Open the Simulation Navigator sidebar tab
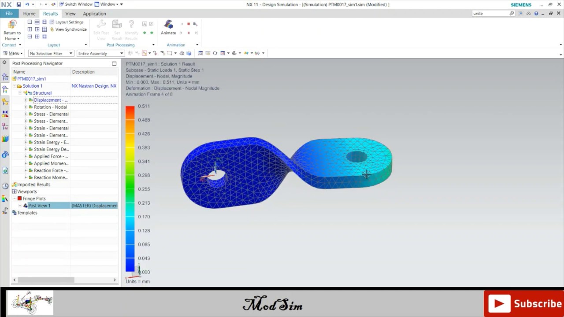The image size is (564, 317). [x=5, y=77]
